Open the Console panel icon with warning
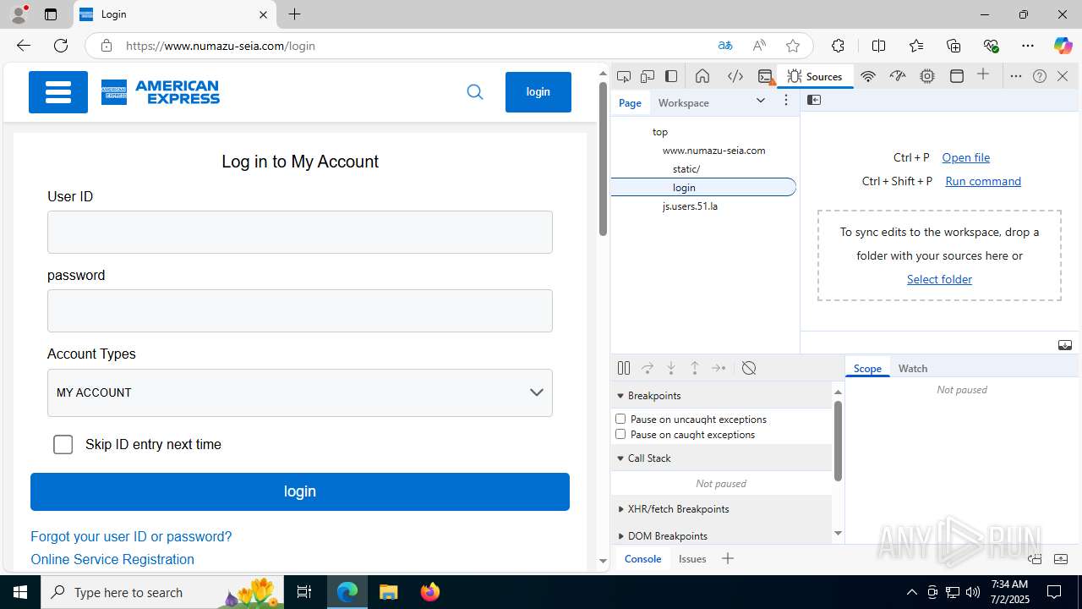This screenshot has height=609, width=1082. pos(766,76)
